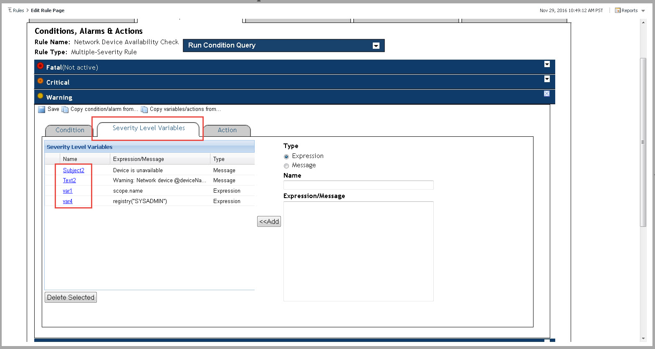Screen dimensions: 655x349
Task: Click the row selector cell beside Subject2
Action: coord(52,170)
